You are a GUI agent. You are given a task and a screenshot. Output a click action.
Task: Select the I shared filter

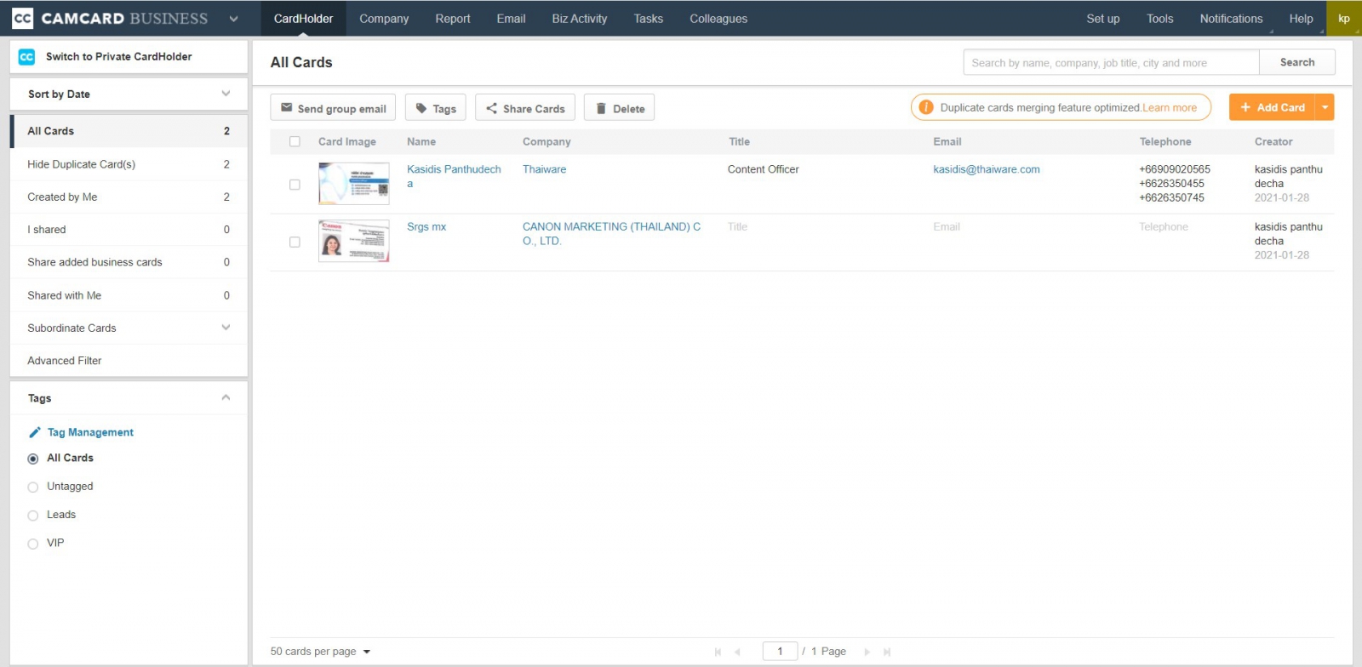(129, 230)
